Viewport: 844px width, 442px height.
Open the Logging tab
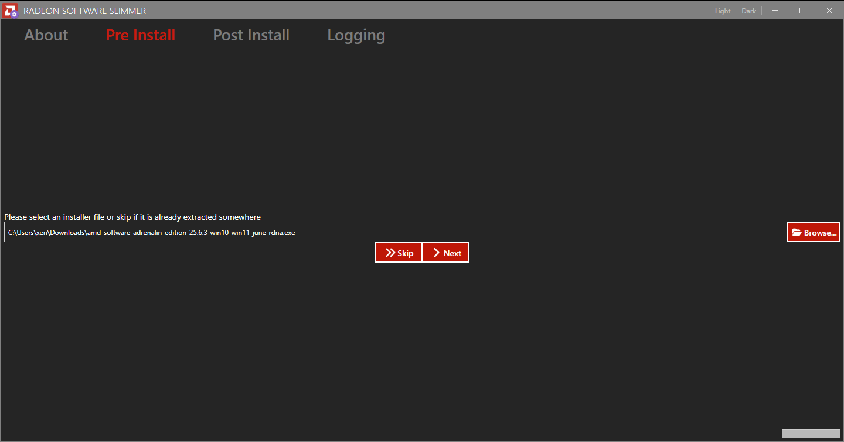click(356, 36)
